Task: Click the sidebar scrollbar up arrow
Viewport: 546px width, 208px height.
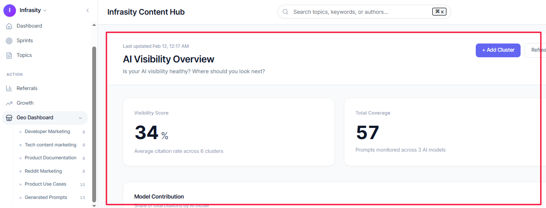Action: (94, 25)
